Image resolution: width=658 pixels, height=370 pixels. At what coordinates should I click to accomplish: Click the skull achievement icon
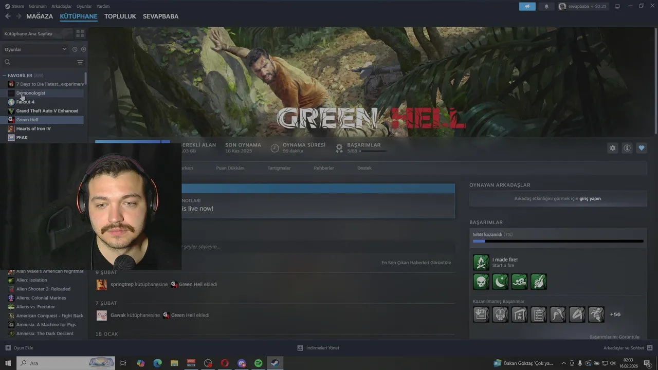click(481, 282)
